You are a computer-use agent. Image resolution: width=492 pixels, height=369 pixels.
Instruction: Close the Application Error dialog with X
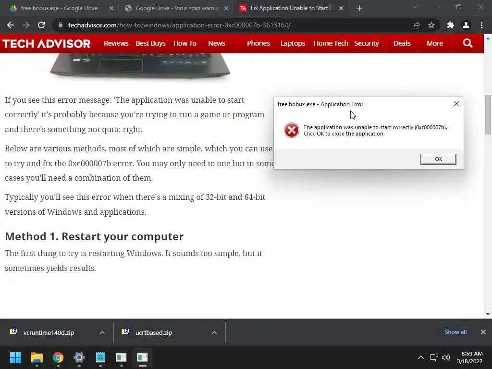click(456, 104)
